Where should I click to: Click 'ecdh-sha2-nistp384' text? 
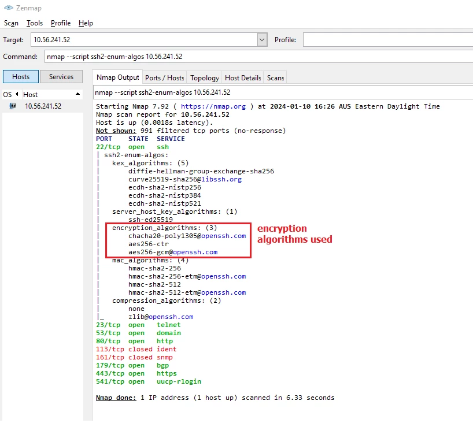point(165,196)
